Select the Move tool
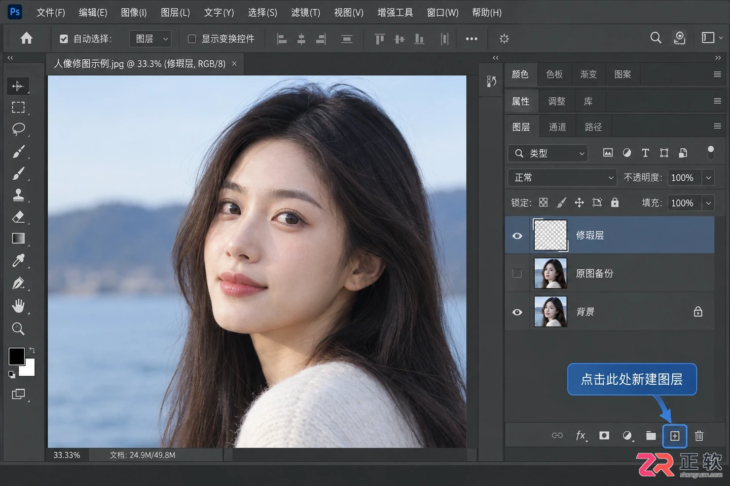 click(x=18, y=86)
